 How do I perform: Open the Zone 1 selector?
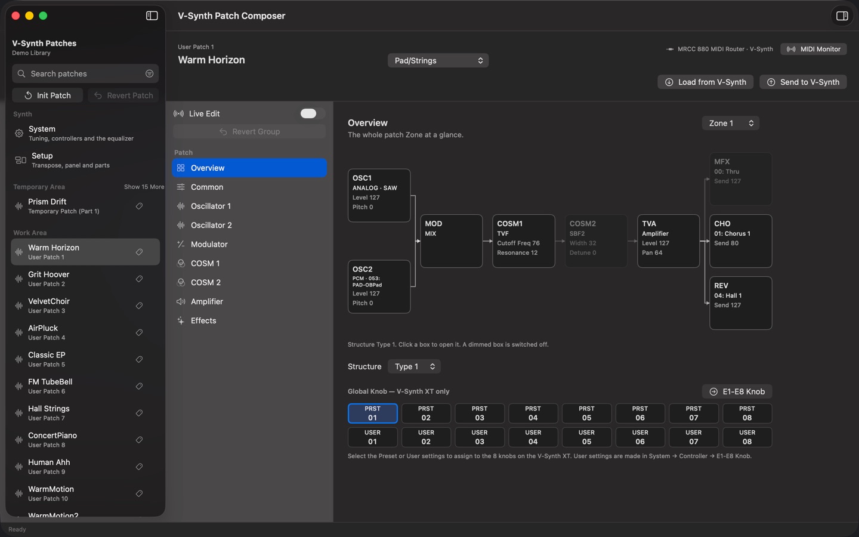pos(730,123)
